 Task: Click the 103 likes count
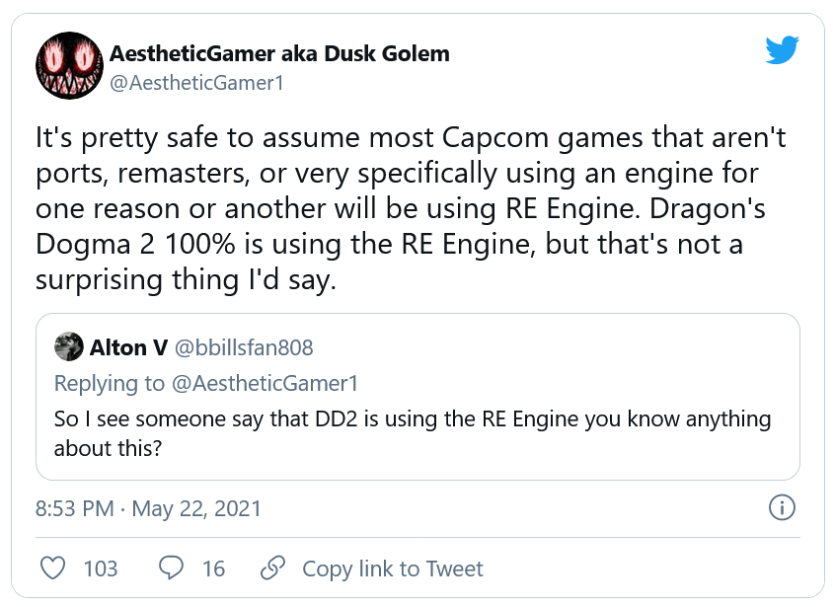coord(101,569)
